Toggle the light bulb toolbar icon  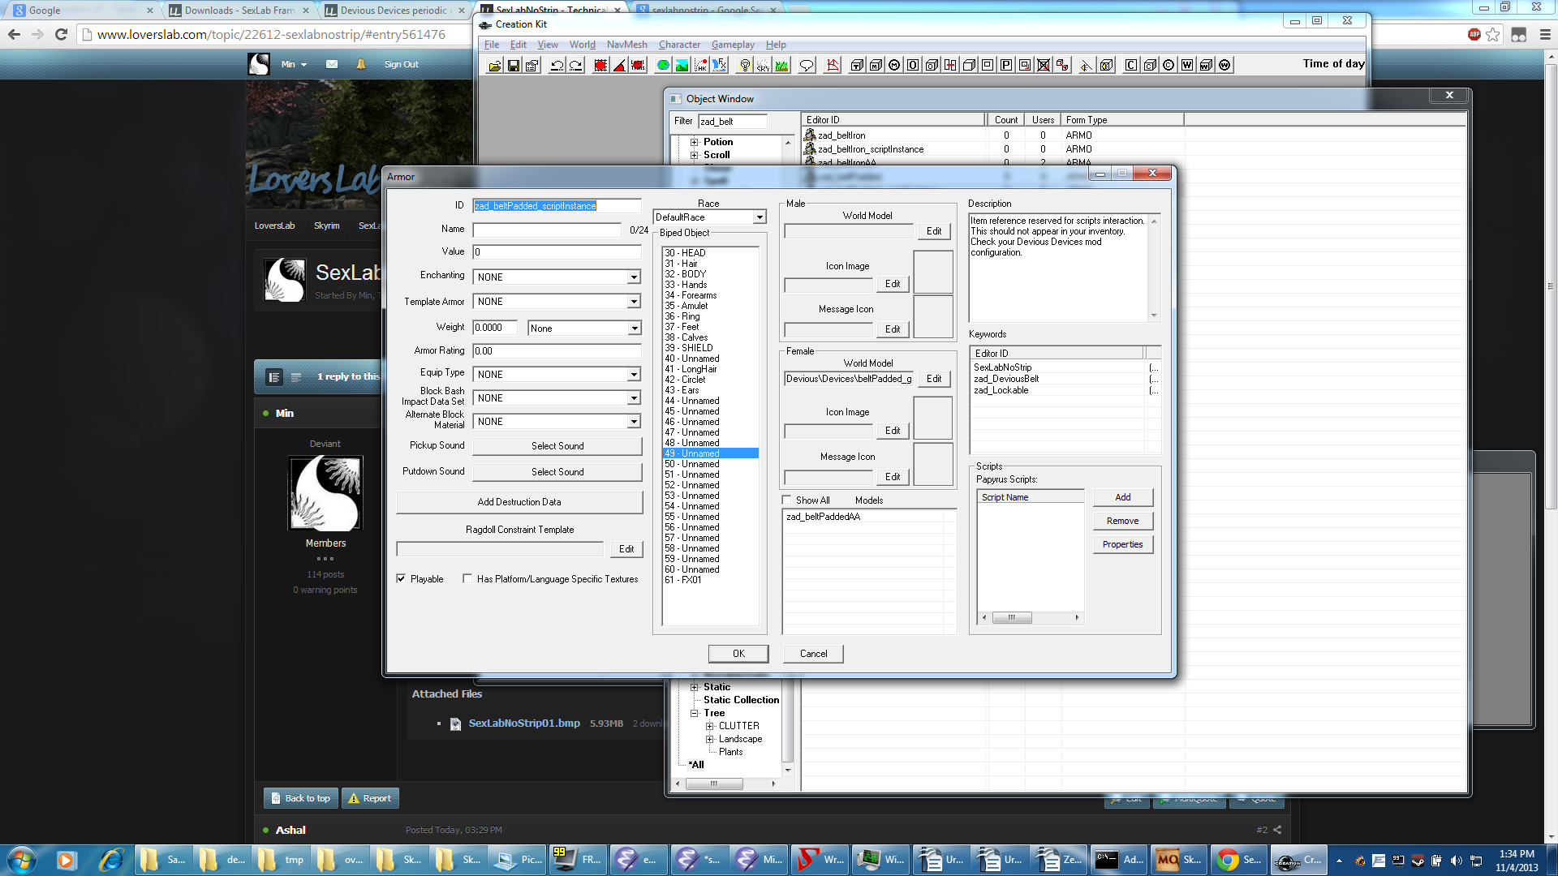[744, 65]
